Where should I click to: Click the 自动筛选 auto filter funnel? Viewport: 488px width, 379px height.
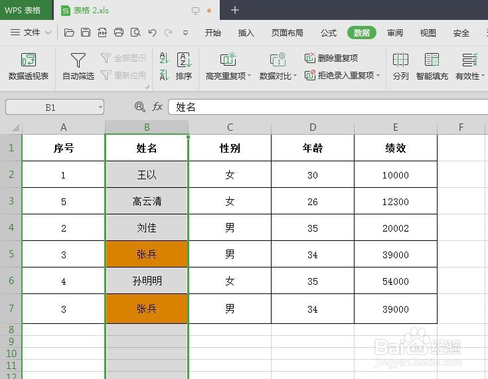click(x=78, y=66)
